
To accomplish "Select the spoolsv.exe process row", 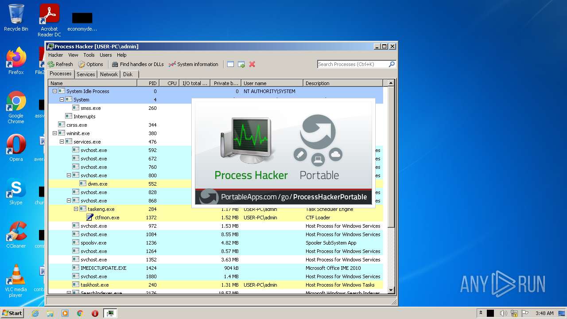I will (215, 243).
